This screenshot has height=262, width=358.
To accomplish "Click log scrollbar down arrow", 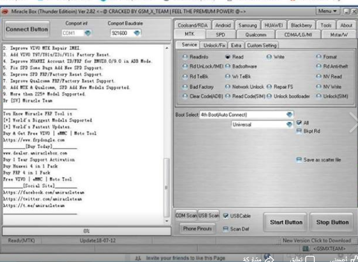I will (167, 220).
